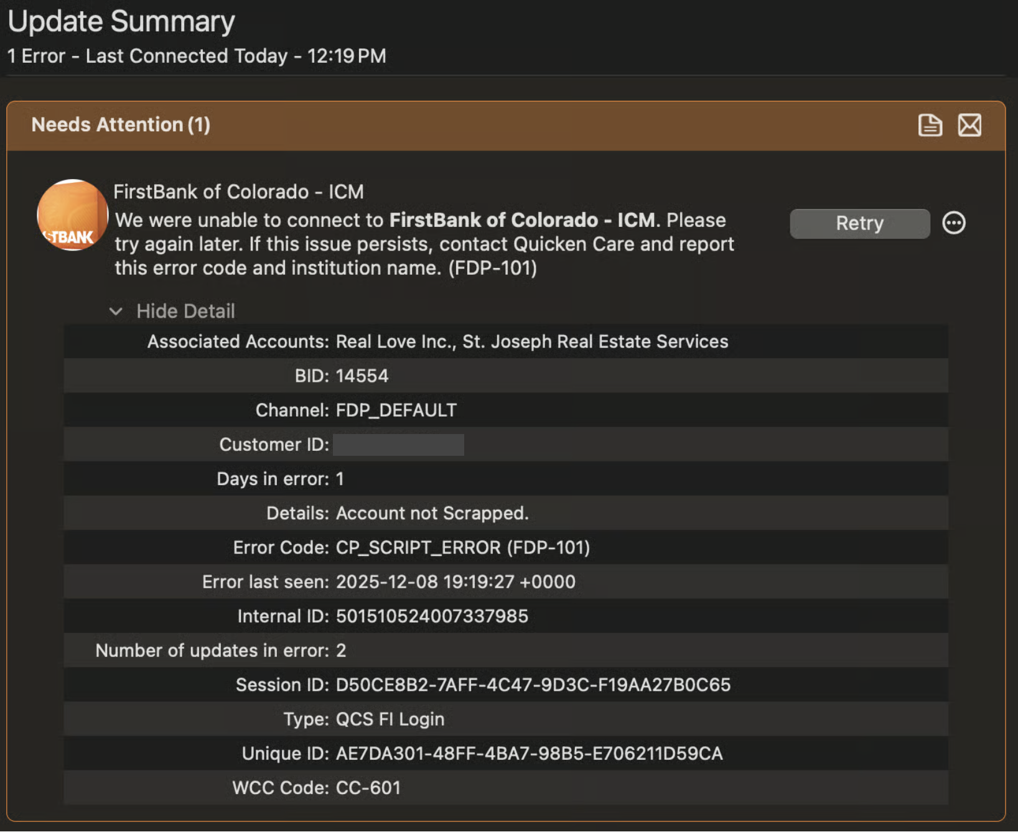Click the Associated Accounts value text

click(x=532, y=341)
